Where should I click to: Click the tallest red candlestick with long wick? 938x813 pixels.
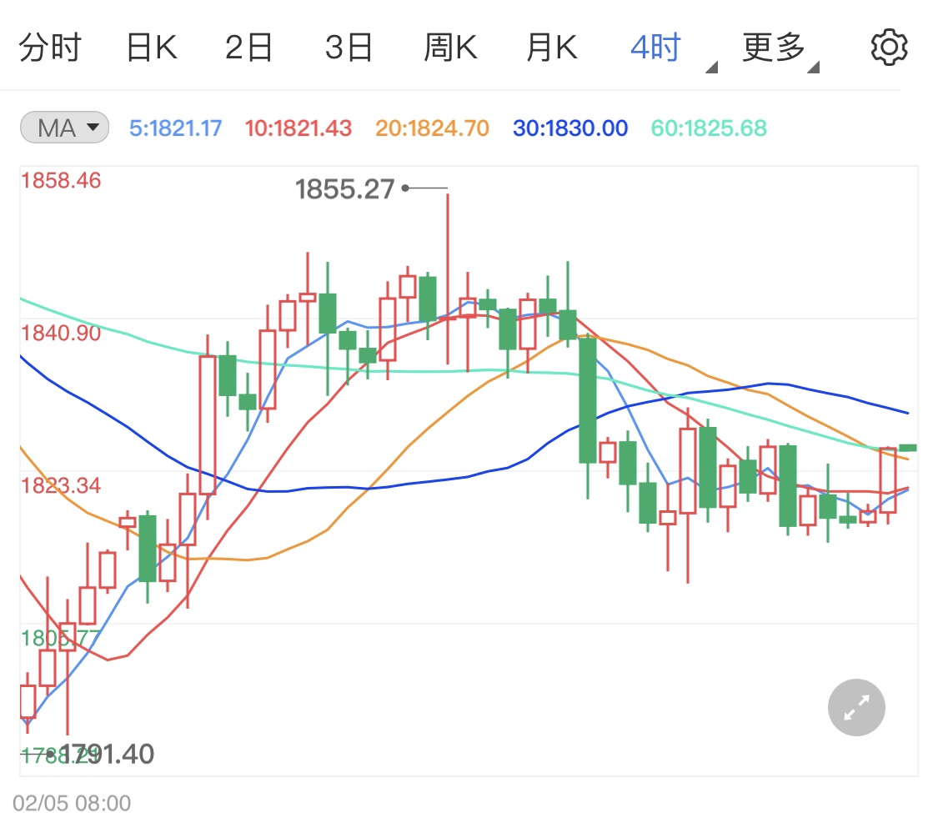click(x=449, y=275)
